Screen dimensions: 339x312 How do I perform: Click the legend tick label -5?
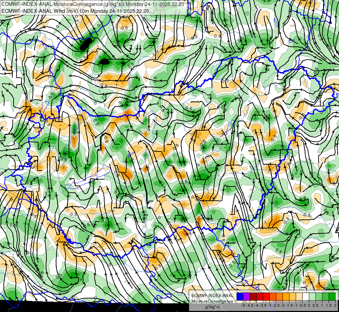[x=243, y=305]
